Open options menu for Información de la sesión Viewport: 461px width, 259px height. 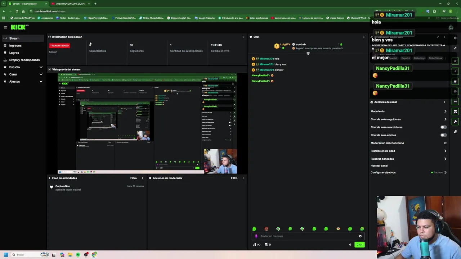[x=243, y=37]
